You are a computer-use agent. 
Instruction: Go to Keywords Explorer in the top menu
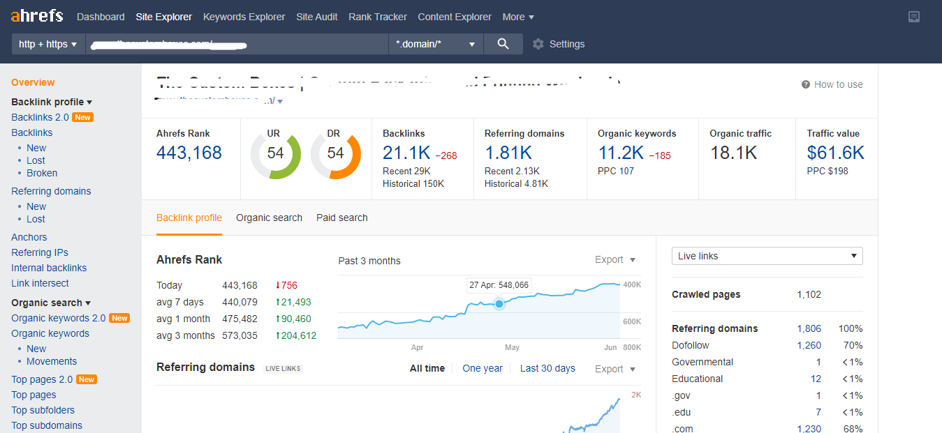pos(244,16)
